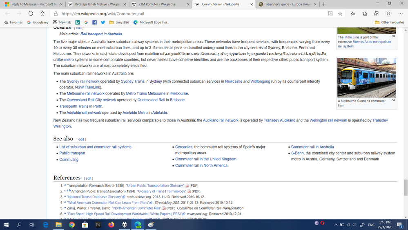Open the feedback icon in toolbar
408x230 pixels.
point(376,14)
